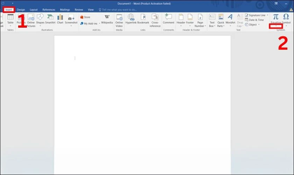Insert a Bookmark

click(x=143, y=19)
